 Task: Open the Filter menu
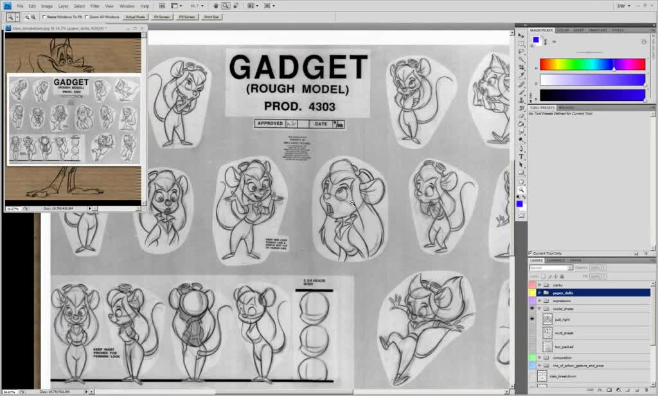click(x=95, y=6)
